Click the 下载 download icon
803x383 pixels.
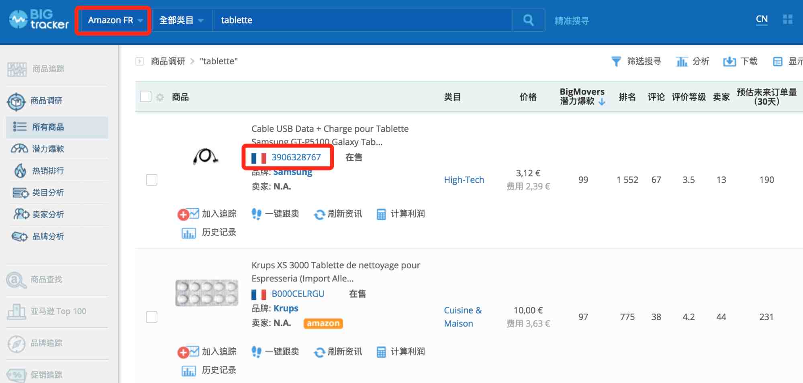[729, 61]
